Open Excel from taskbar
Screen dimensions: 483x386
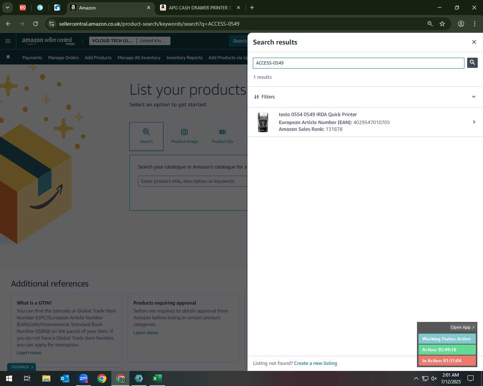tap(157, 378)
